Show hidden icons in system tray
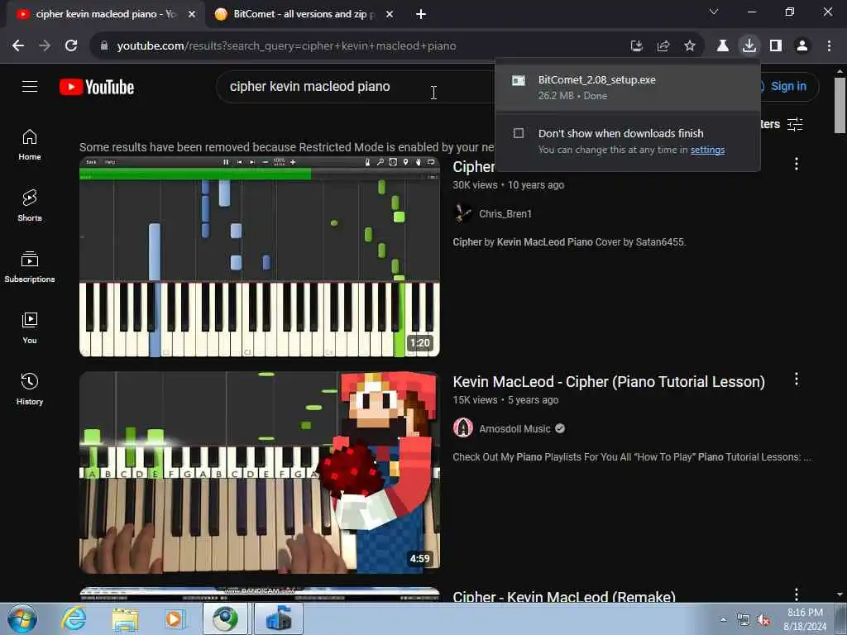Screen dimensions: 847x635 [x=723, y=619]
